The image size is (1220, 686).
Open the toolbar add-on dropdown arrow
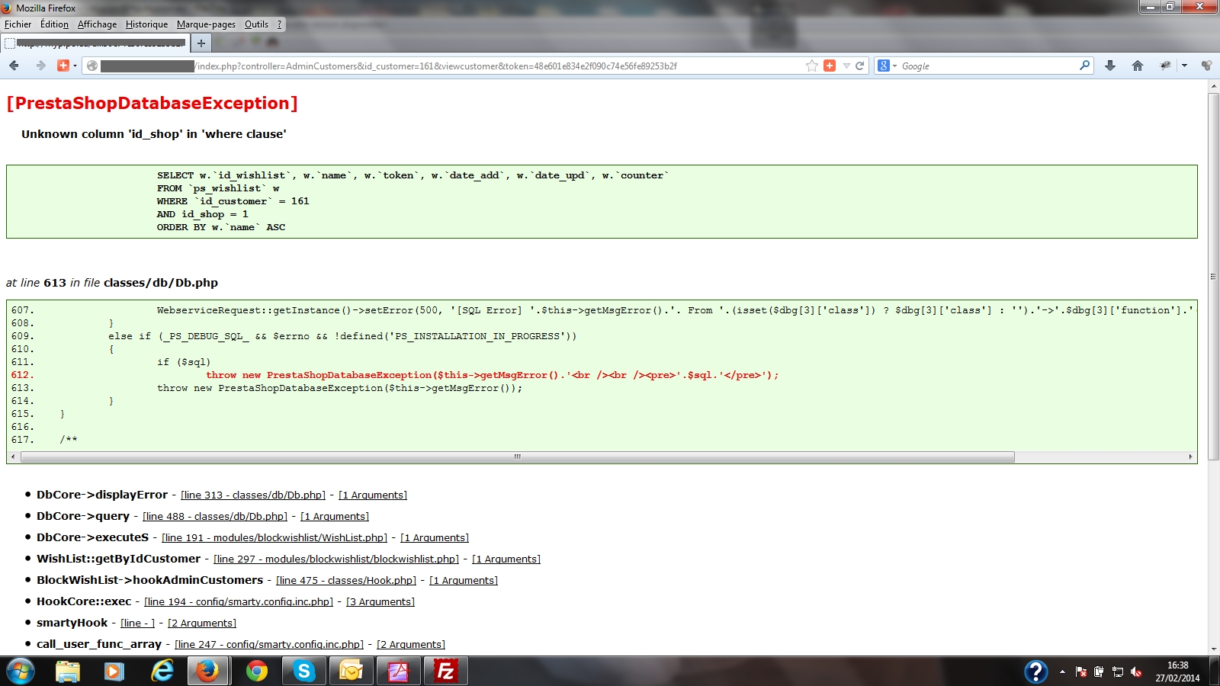[1184, 66]
